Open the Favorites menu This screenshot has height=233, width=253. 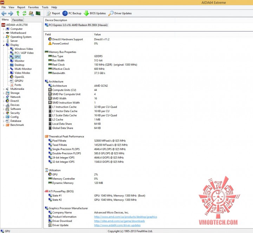tap(33, 7)
